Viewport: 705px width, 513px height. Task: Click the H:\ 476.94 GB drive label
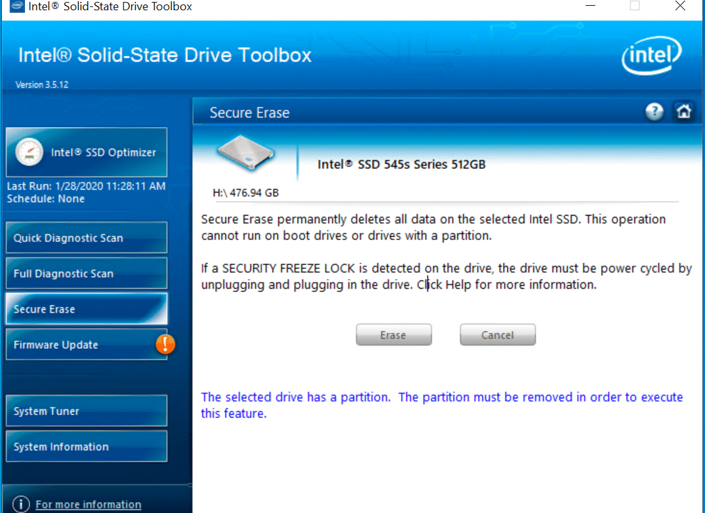[246, 193]
